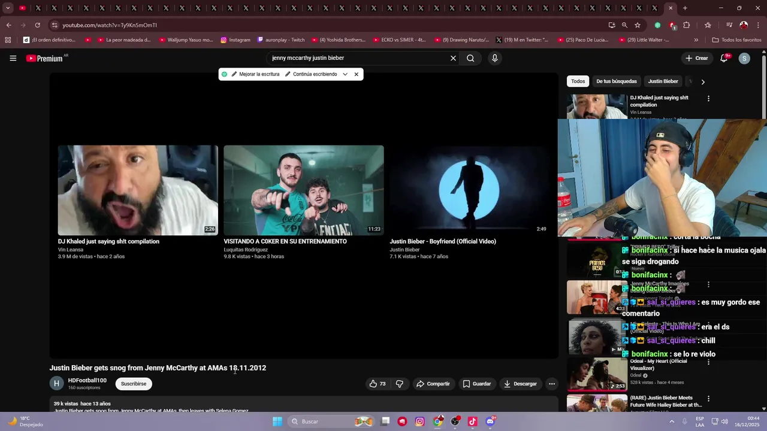The image size is (767, 431).
Task: Show hidden system tray icons
Action: (x=672, y=421)
